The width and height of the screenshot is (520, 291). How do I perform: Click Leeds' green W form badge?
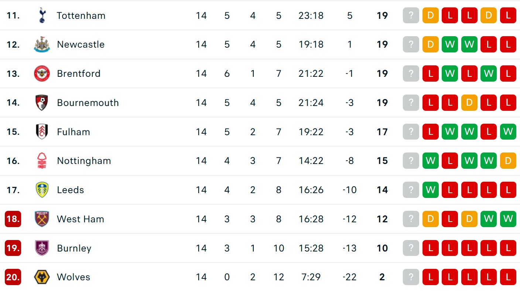pos(430,190)
